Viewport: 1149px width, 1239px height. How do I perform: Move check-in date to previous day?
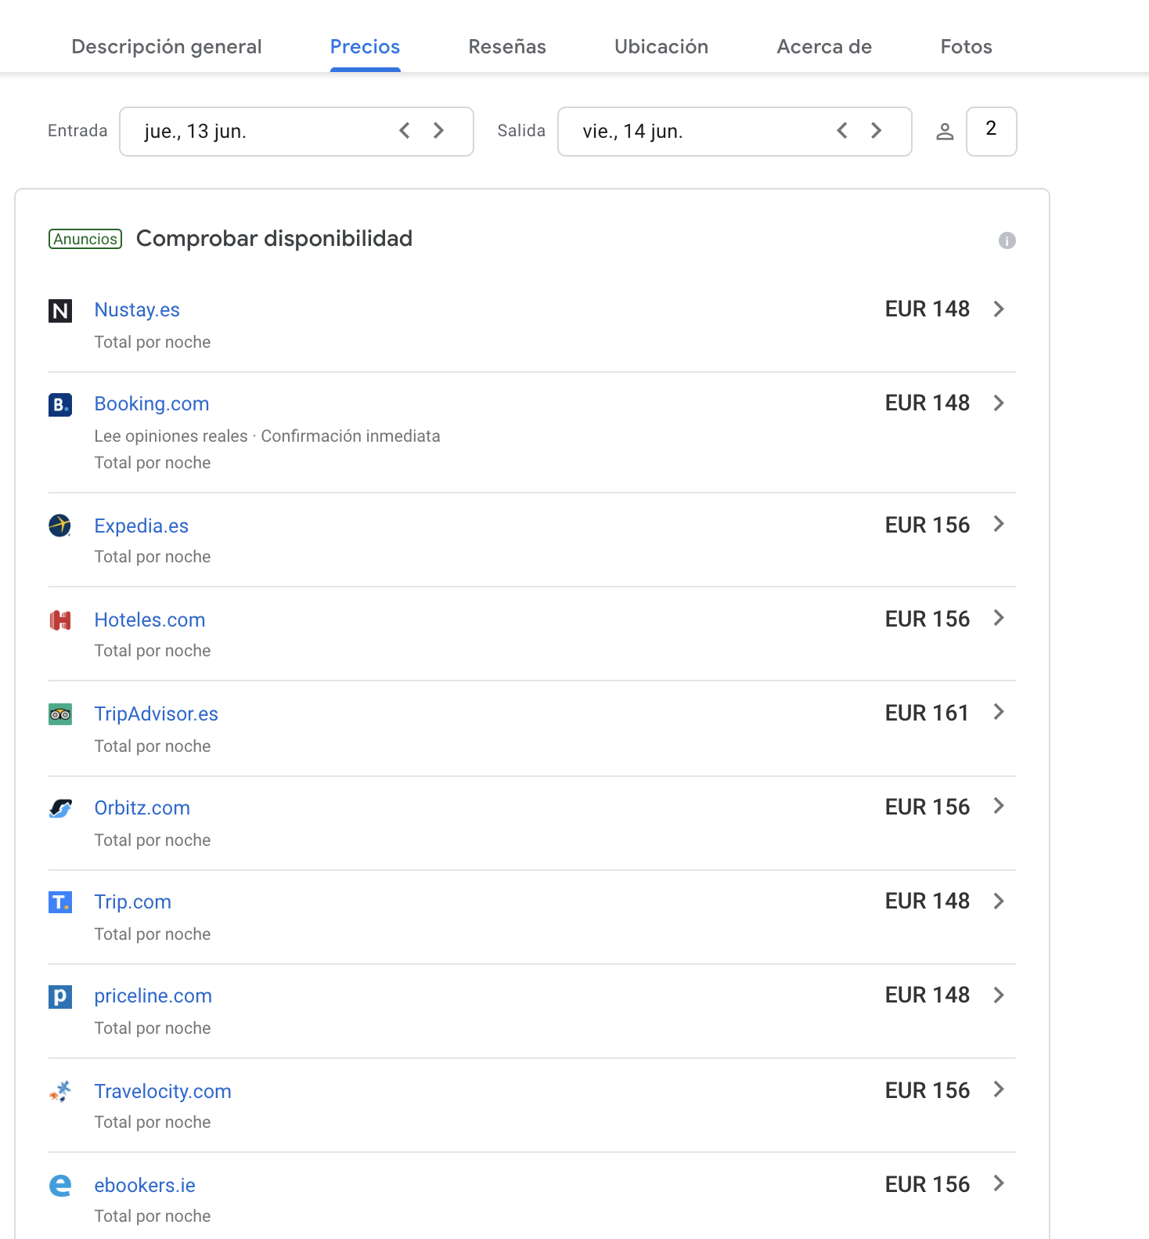pyautogui.click(x=405, y=131)
